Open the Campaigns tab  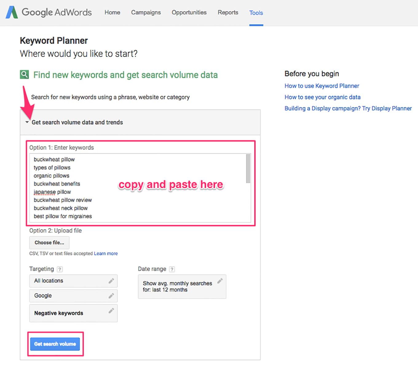point(146,13)
